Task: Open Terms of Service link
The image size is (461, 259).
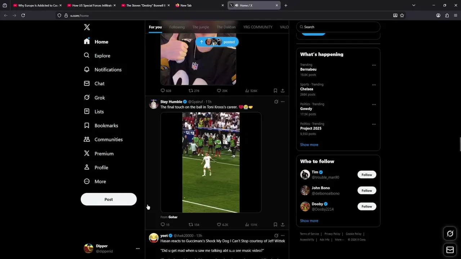Action: (x=309, y=234)
